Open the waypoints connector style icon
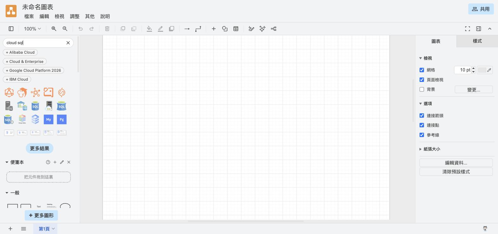Image resolution: width=498 pixels, height=234 pixels. tap(198, 29)
